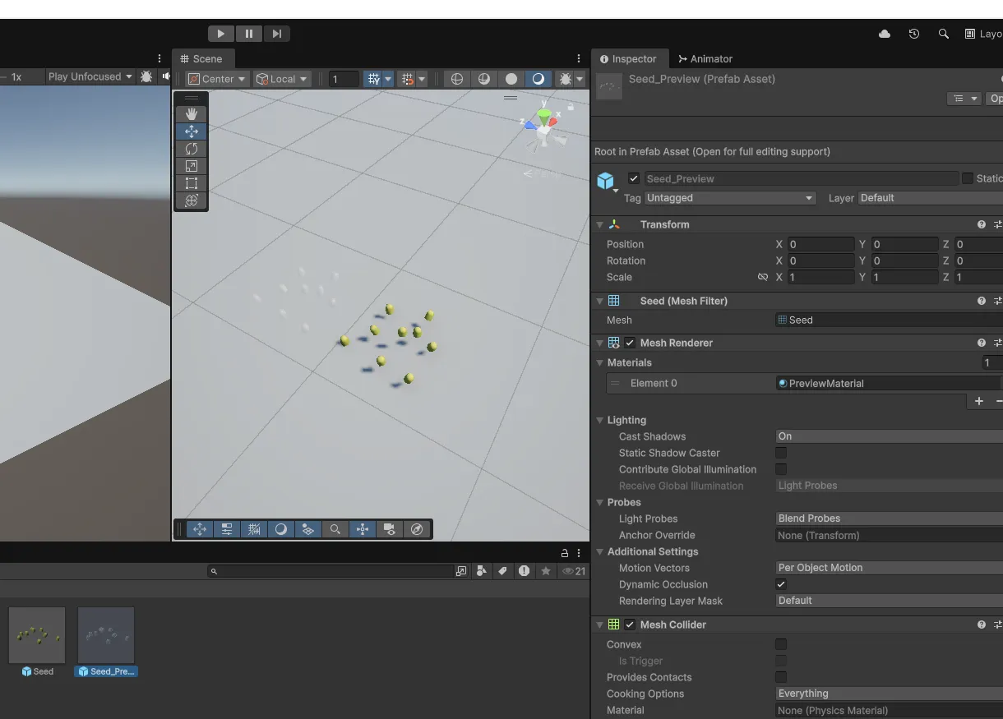Click the Pause button

249,34
